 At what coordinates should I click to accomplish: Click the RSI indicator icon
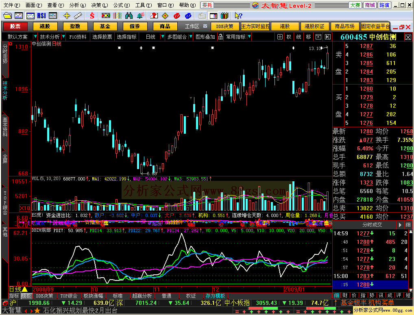(x=41, y=16)
